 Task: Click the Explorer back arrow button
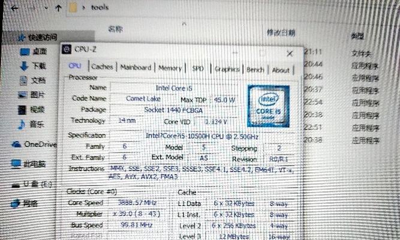tap(14, 8)
